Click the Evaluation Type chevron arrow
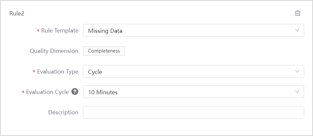 [297, 71]
